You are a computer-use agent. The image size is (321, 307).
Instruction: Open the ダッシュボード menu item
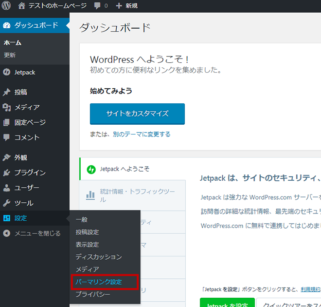(x=35, y=25)
